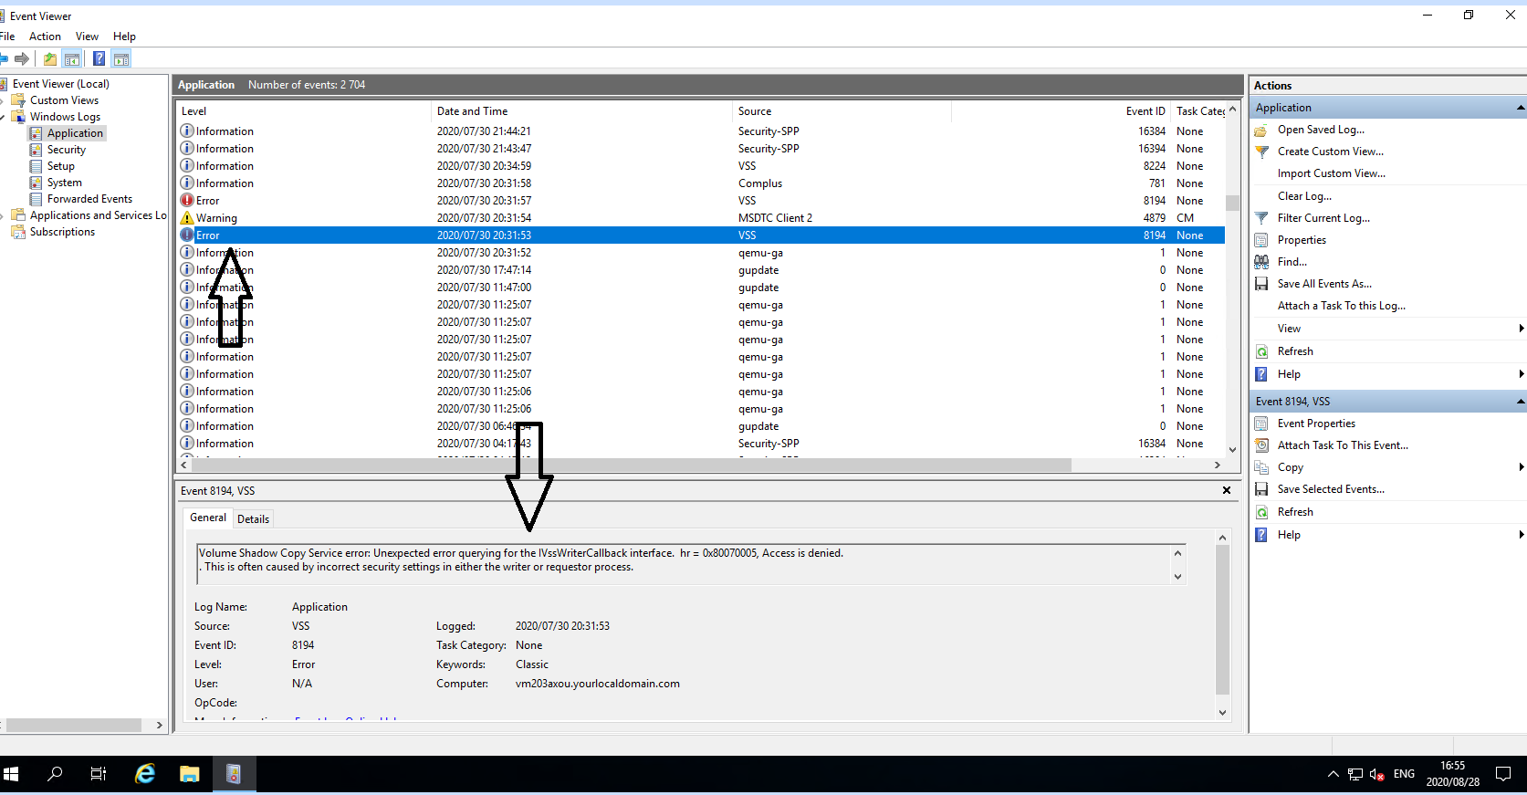Image resolution: width=1527 pixels, height=795 pixels.
Task: Open taskbar Search
Action: coord(55,774)
